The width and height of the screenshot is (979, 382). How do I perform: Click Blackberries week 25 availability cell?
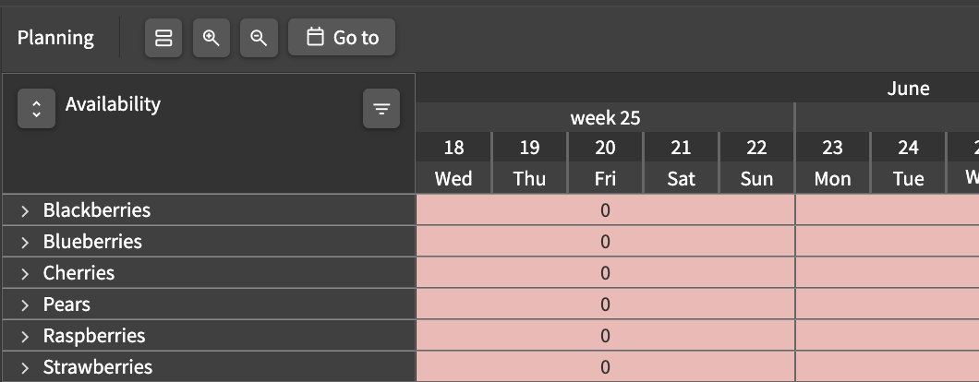pos(605,210)
